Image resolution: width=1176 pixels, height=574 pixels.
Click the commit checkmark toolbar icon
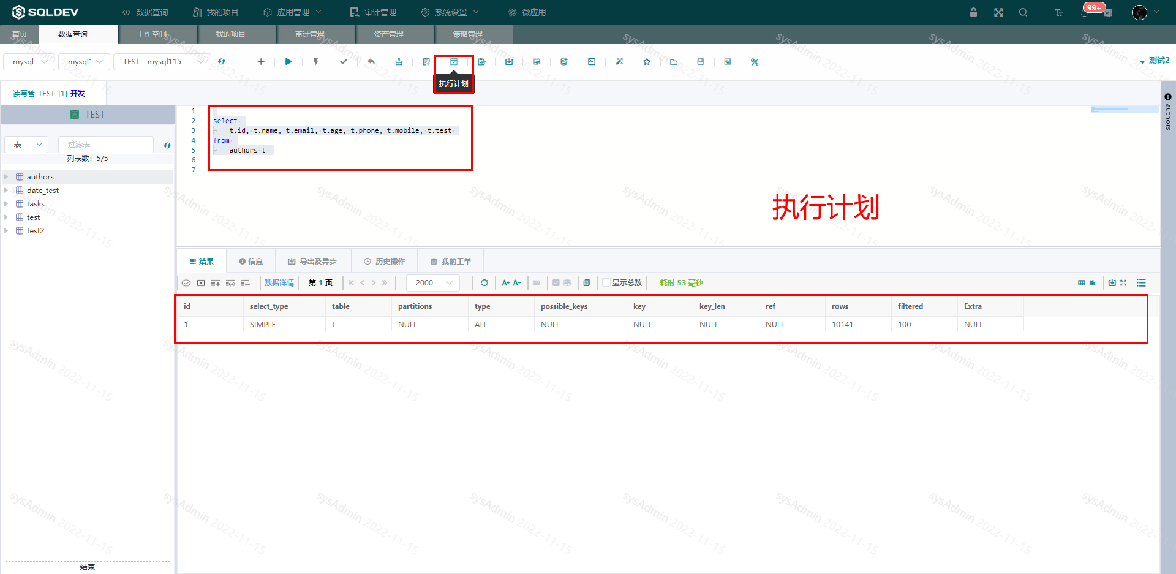pyautogui.click(x=344, y=62)
